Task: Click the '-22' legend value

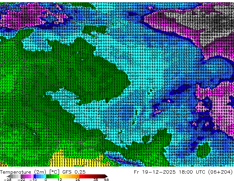Action: [x=21, y=180]
